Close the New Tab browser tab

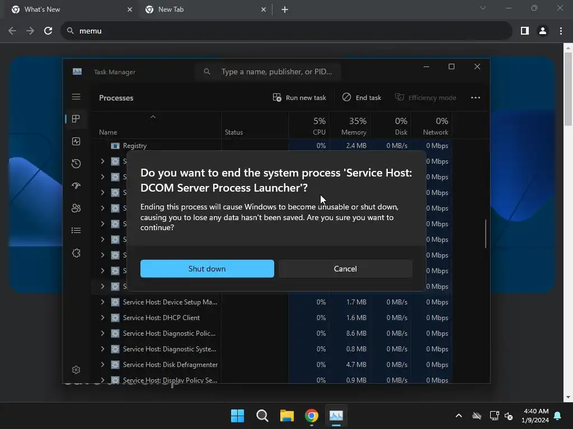click(264, 9)
